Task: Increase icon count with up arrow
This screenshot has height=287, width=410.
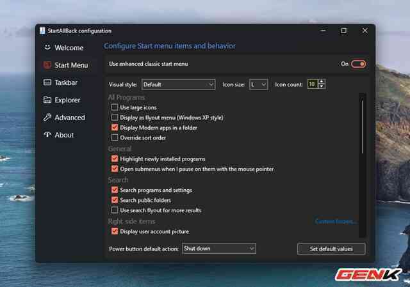Action: click(322, 81)
